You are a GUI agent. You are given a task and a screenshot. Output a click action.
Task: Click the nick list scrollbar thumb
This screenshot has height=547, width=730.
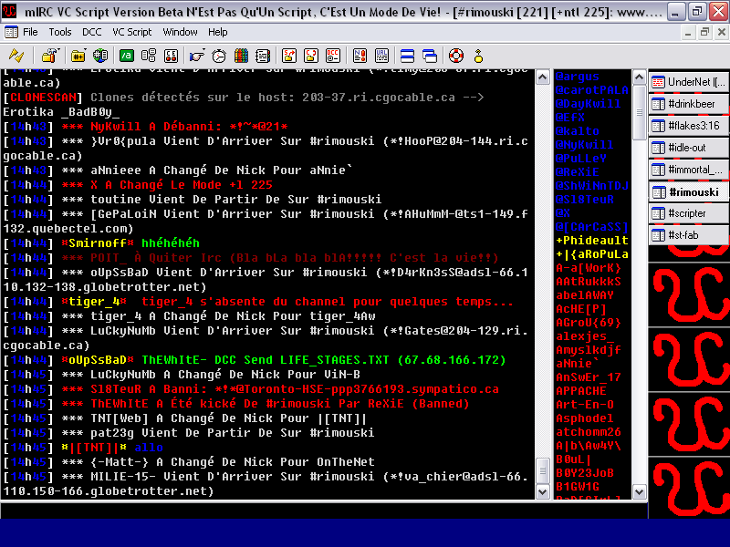pyautogui.click(x=640, y=112)
